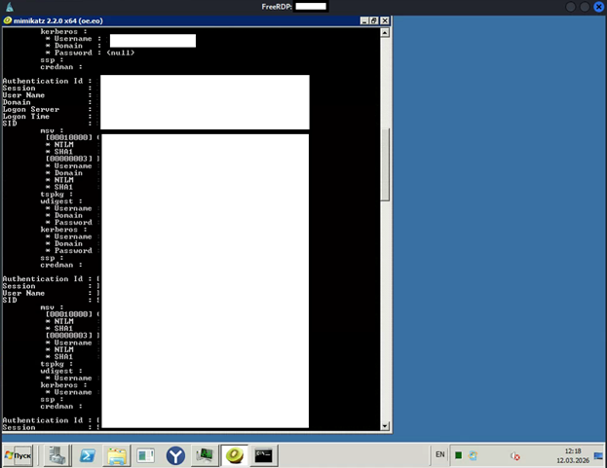Launch Yandex browser from the taskbar
607x468 pixels.
[x=175, y=456]
